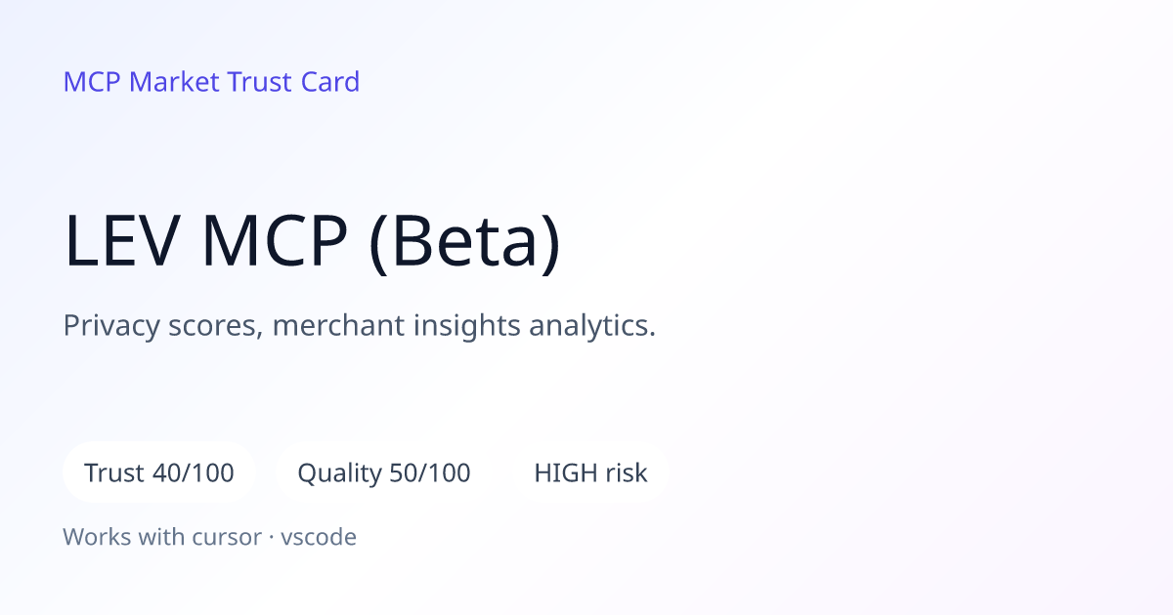Click the phrase merchant insights analytics
The image size is (1173, 615).
[x=464, y=325]
